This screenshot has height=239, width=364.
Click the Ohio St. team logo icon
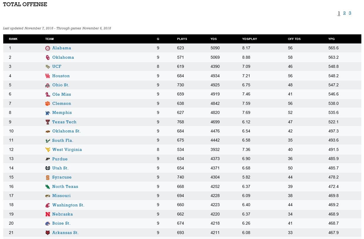point(48,85)
